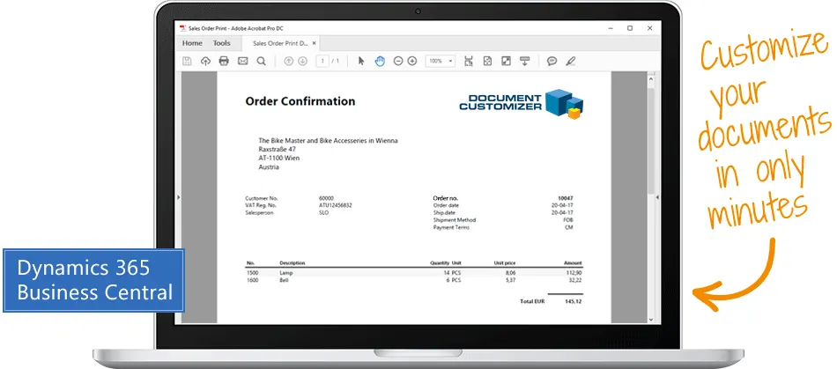The image size is (837, 369).
Task: Open the Tools tab
Action: 221,43
